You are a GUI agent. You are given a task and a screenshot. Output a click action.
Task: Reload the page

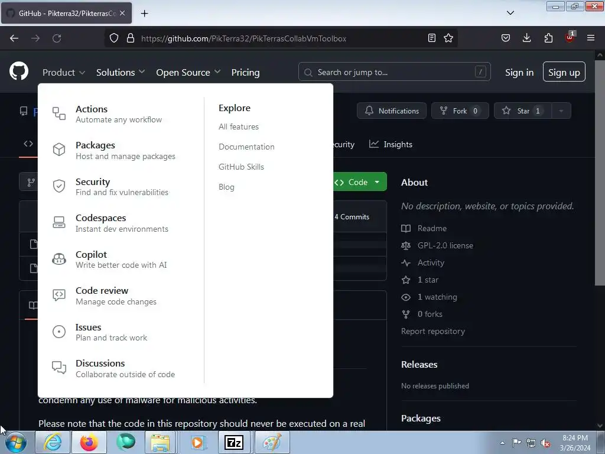point(57,38)
